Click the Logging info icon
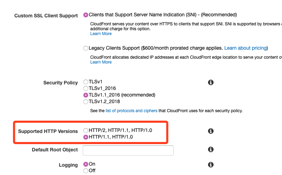 coord(211,165)
